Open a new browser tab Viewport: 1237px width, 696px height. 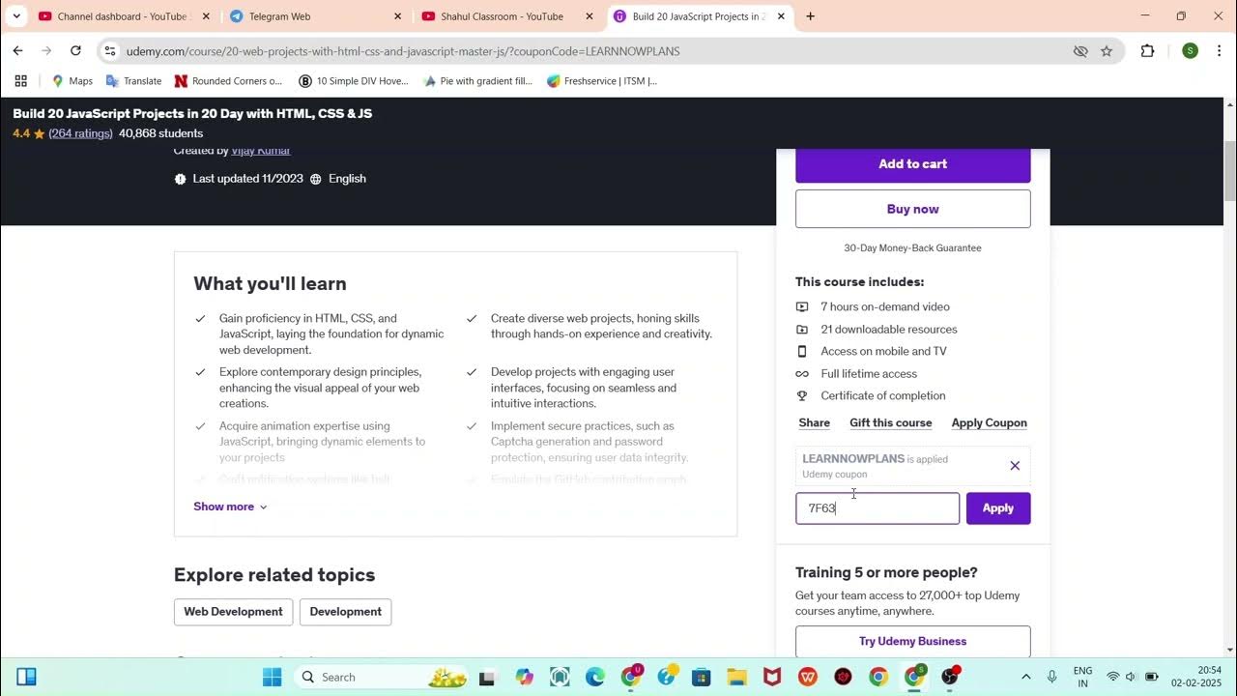[810, 16]
